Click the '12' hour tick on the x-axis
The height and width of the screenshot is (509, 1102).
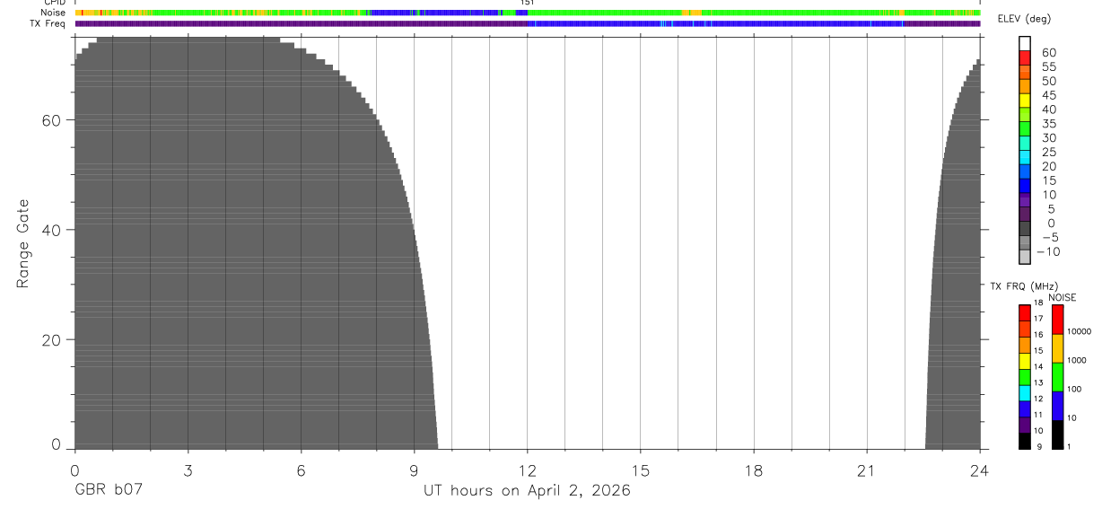[x=528, y=470]
